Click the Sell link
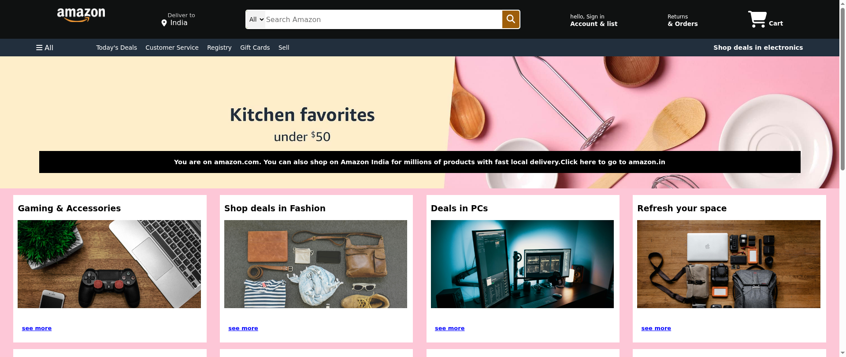Image resolution: width=846 pixels, height=357 pixels. pyautogui.click(x=284, y=48)
